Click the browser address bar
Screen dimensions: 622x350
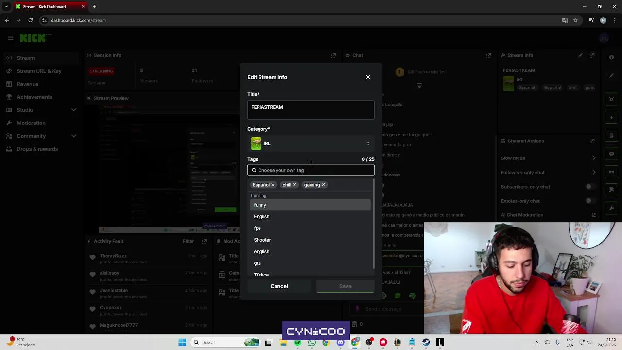pos(301,20)
